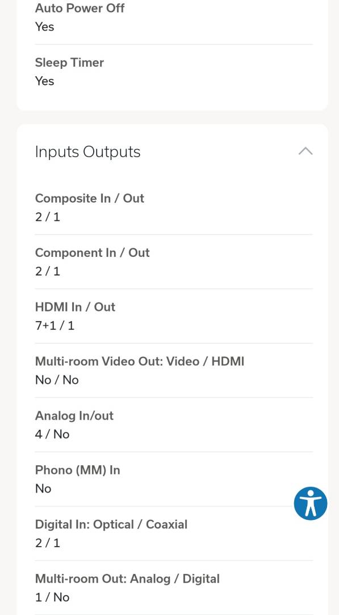Click the Multi-room Out: Analog / Digital label
Screen dimensions: 339x615
click(x=127, y=579)
